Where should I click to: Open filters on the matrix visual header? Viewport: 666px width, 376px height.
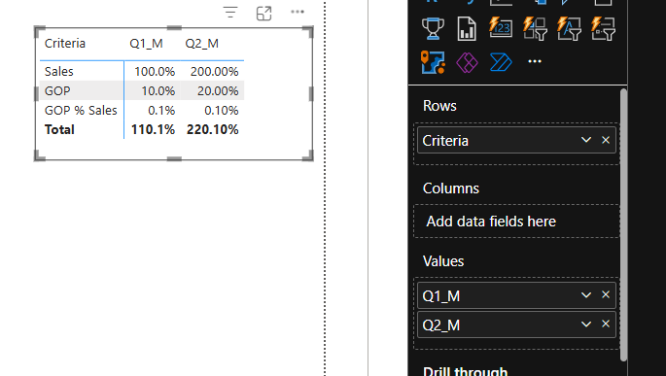click(230, 13)
